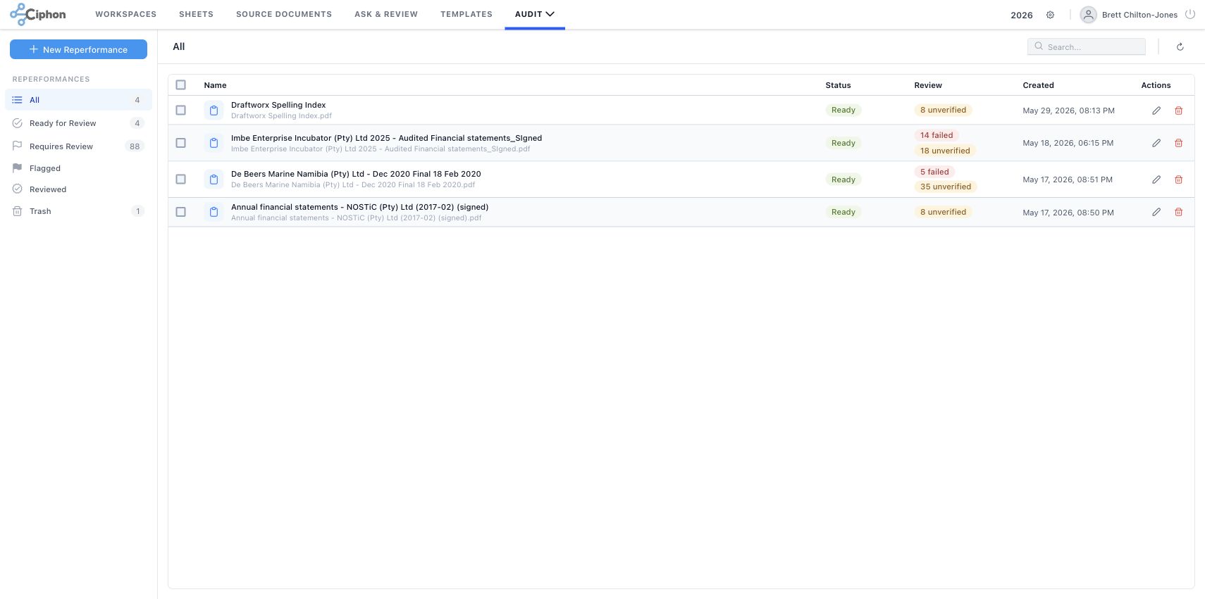This screenshot has height=599, width=1205.
Task: Toggle the select-all checkbox in table header
Action: tap(181, 85)
